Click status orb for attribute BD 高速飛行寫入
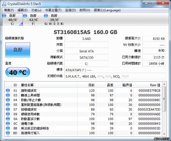Image resolution: width=171 pixels, height=141 pixels. [x=8, y=133]
